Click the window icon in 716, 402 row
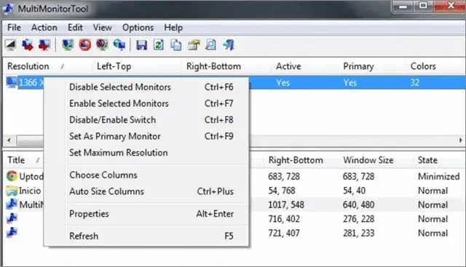The image size is (466, 267). [12, 218]
